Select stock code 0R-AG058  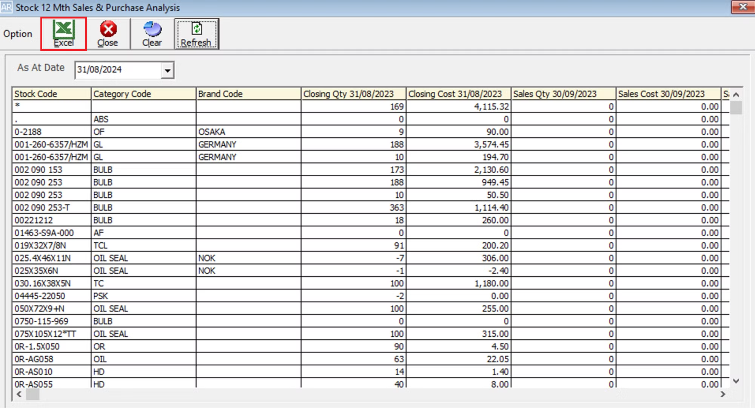(x=51, y=359)
